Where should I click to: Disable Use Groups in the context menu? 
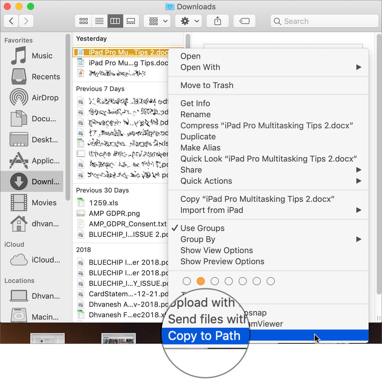tap(202, 228)
